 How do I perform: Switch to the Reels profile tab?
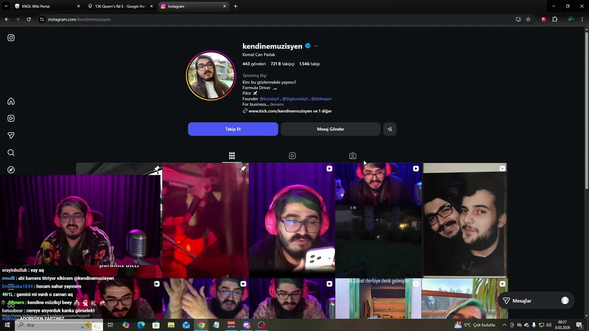point(292,156)
